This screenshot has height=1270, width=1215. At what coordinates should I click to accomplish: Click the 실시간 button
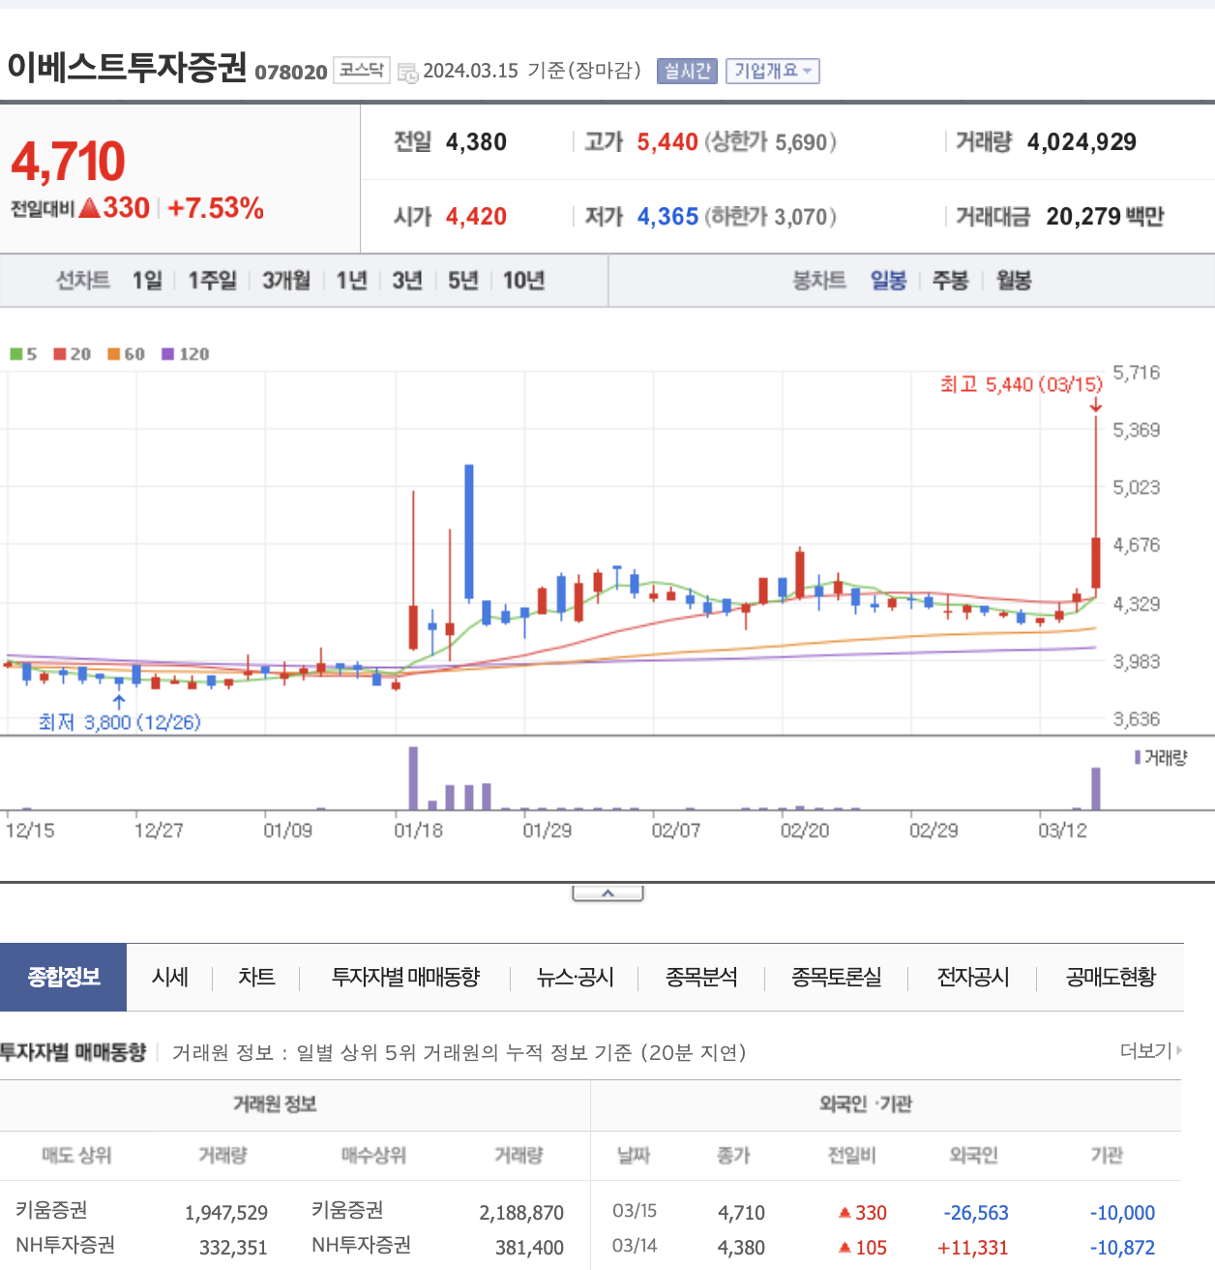[x=687, y=71]
